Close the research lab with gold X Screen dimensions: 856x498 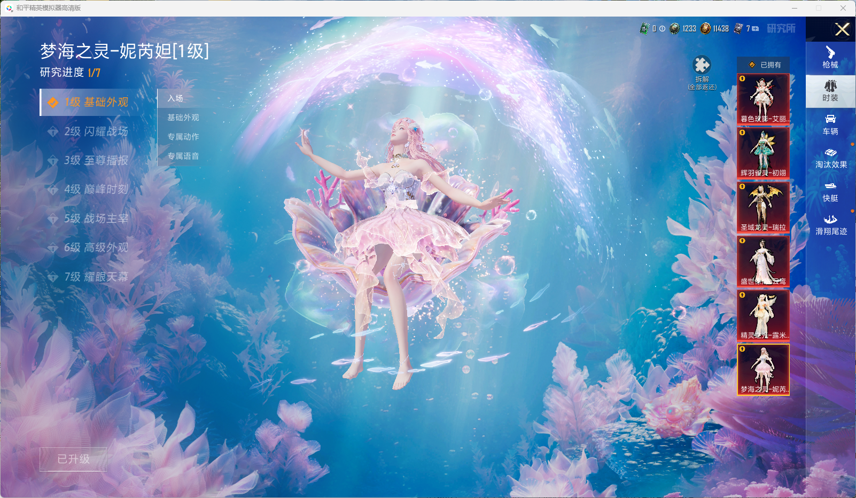coord(842,29)
